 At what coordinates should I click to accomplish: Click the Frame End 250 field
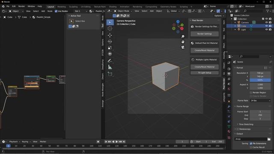(260, 115)
